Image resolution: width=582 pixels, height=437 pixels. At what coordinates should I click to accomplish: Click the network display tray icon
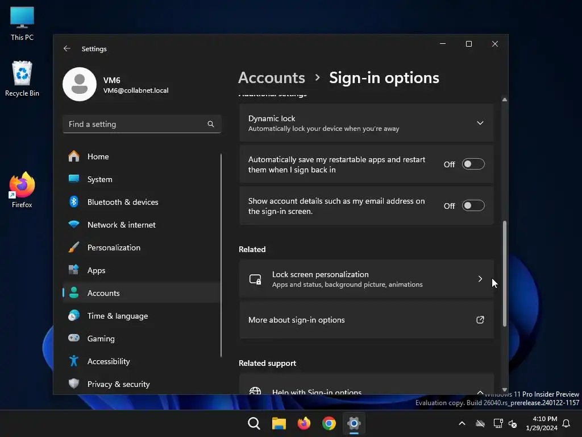[498, 423]
